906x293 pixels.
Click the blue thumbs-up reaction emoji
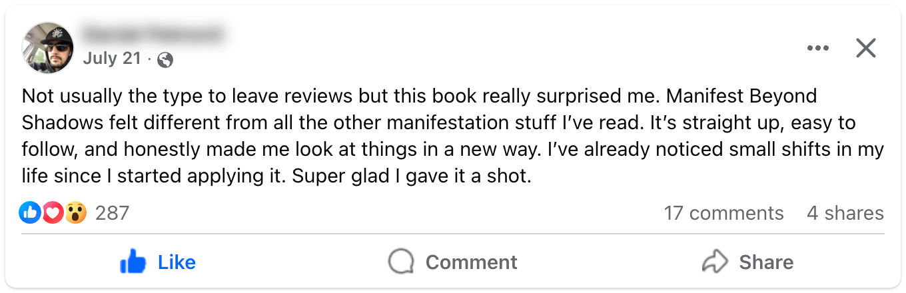coord(31,213)
